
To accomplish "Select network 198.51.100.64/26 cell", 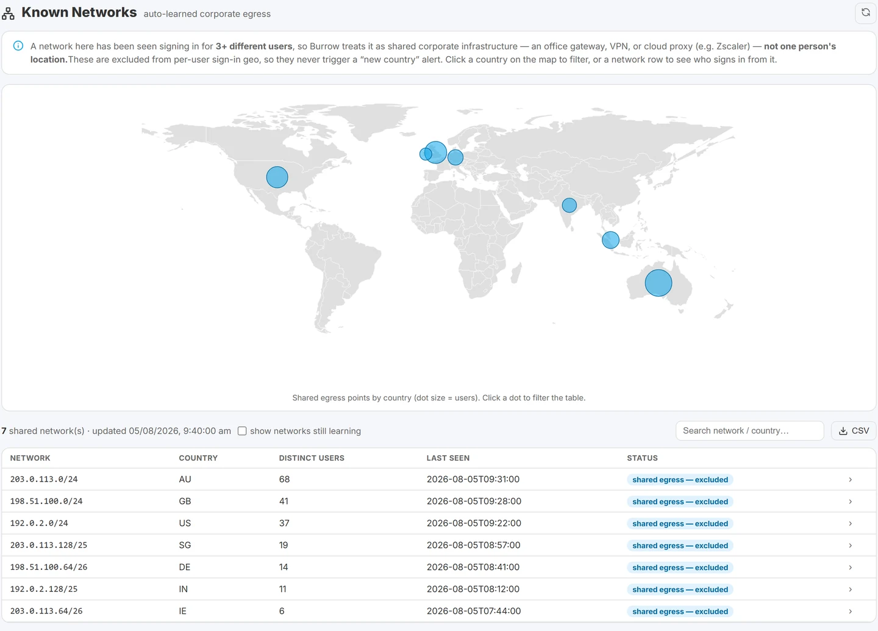I will point(49,568).
